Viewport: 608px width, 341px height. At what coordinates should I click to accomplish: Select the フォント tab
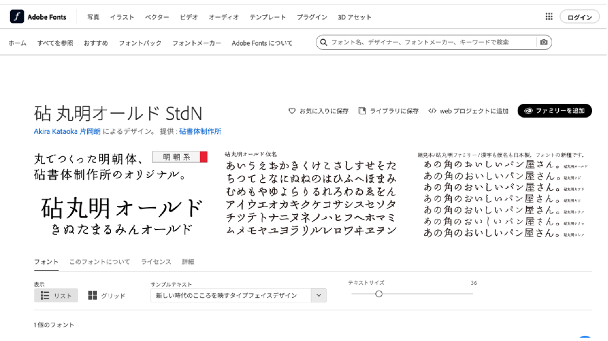(46, 262)
